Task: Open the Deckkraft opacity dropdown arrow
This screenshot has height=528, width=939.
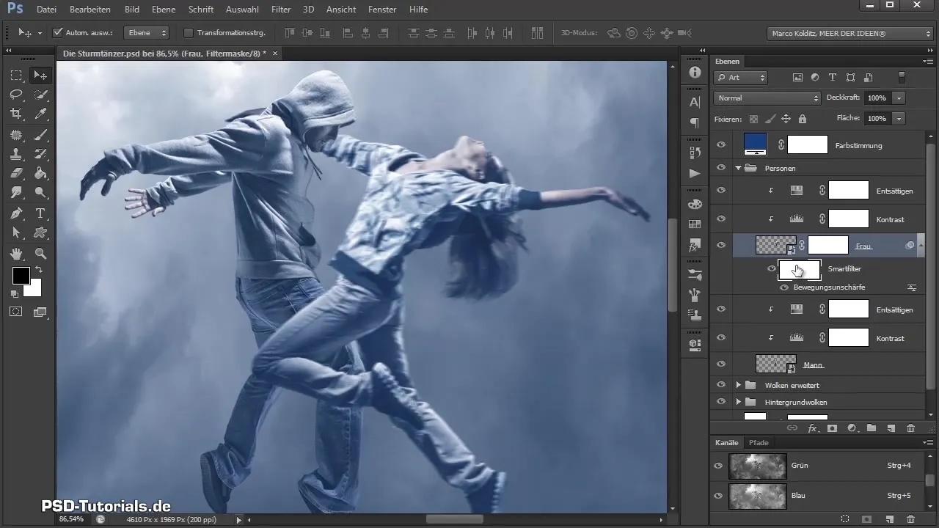Action: 899,98
